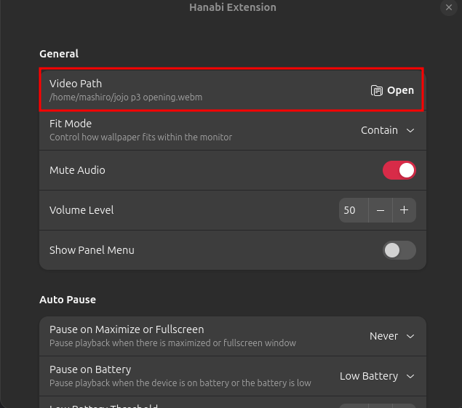Click the Fit Mode row label
The width and height of the screenshot is (462, 408).
click(71, 124)
